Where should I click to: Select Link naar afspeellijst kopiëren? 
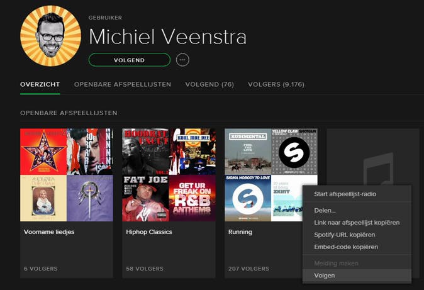357,222
